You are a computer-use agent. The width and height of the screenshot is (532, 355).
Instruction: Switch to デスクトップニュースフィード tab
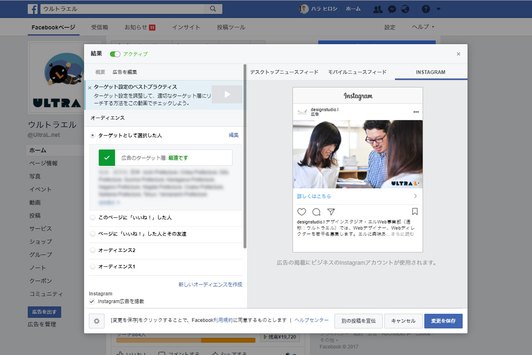[x=284, y=72]
